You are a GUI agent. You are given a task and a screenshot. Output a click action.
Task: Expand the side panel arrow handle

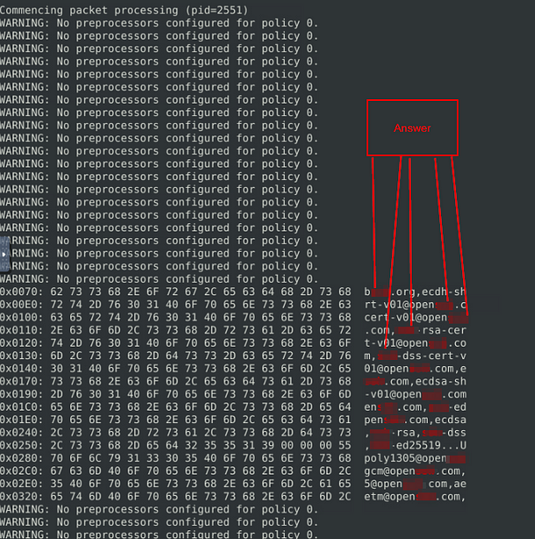[4, 255]
